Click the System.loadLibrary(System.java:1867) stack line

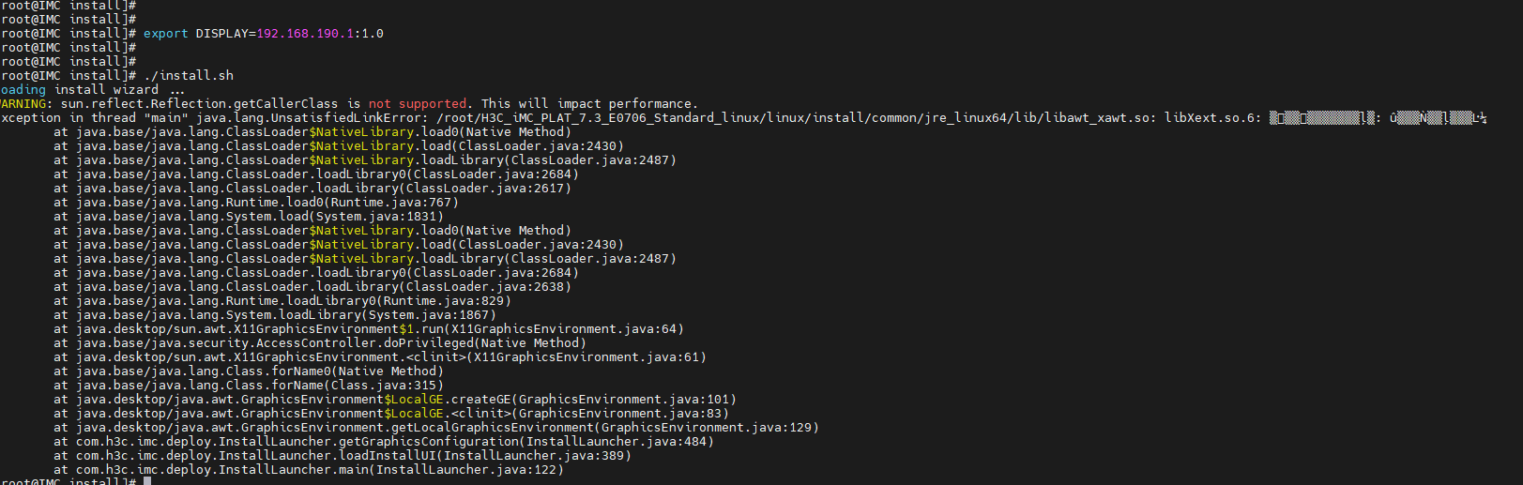point(286,315)
